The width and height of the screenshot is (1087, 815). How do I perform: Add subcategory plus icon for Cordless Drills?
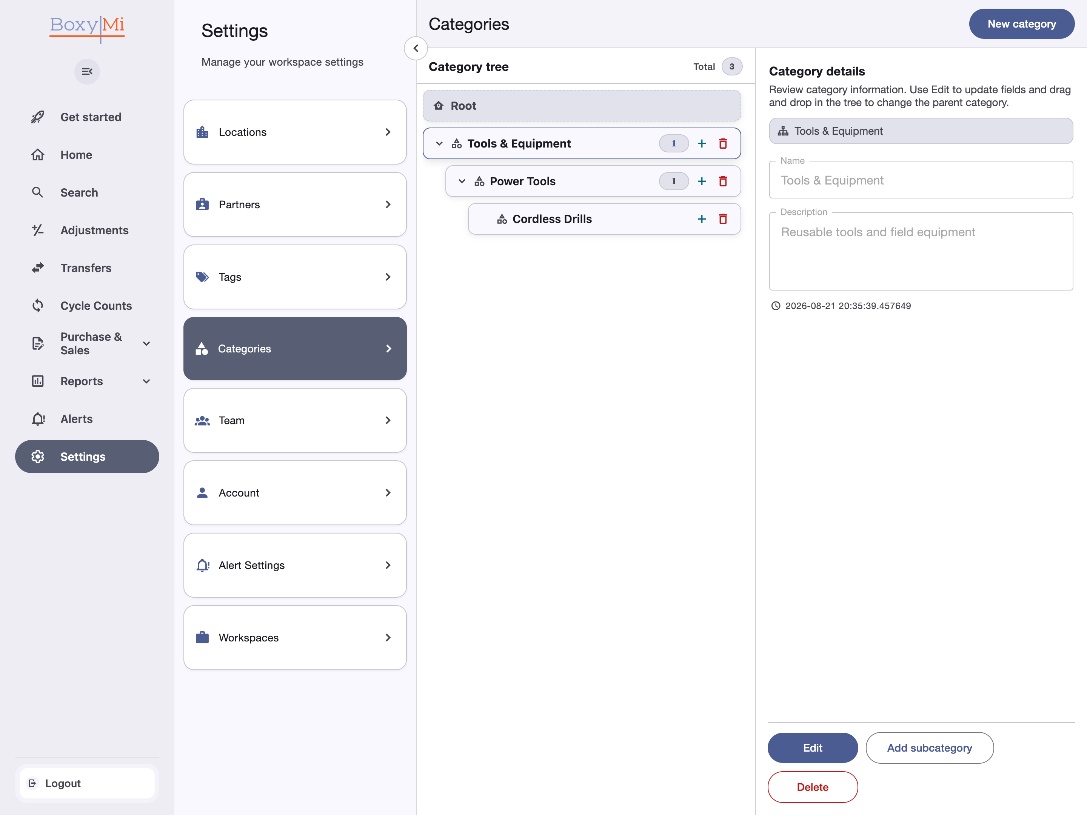702,219
